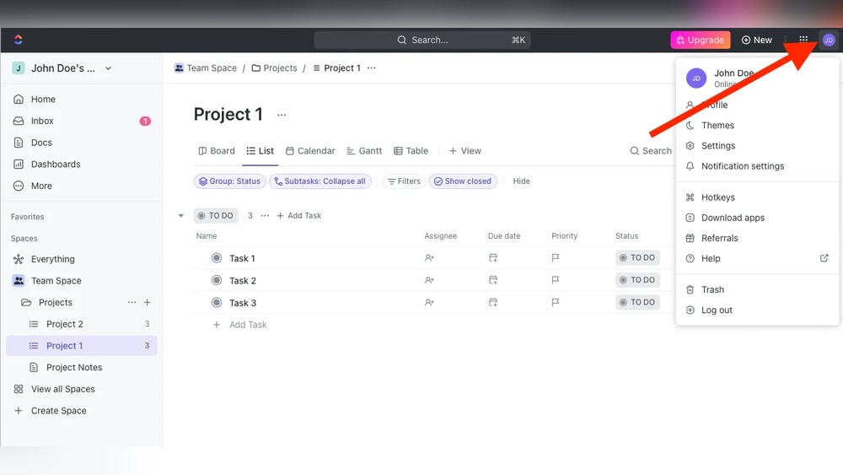
Task: Click View all Spaces
Action: click(63, 389)
